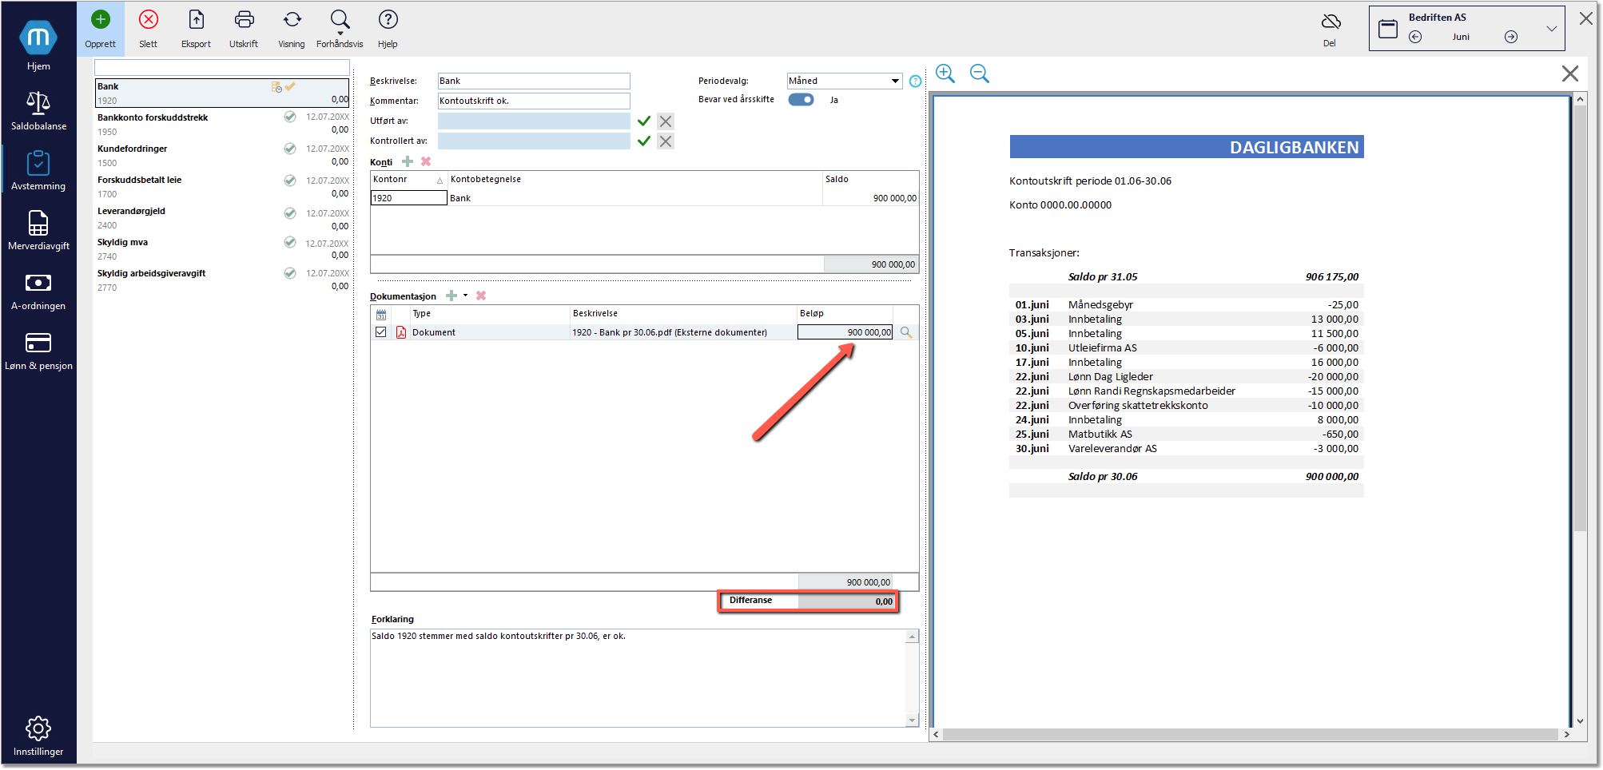
Task: Select Bankkonto forskuddstrekk in the list
Action: coord(222,124)
